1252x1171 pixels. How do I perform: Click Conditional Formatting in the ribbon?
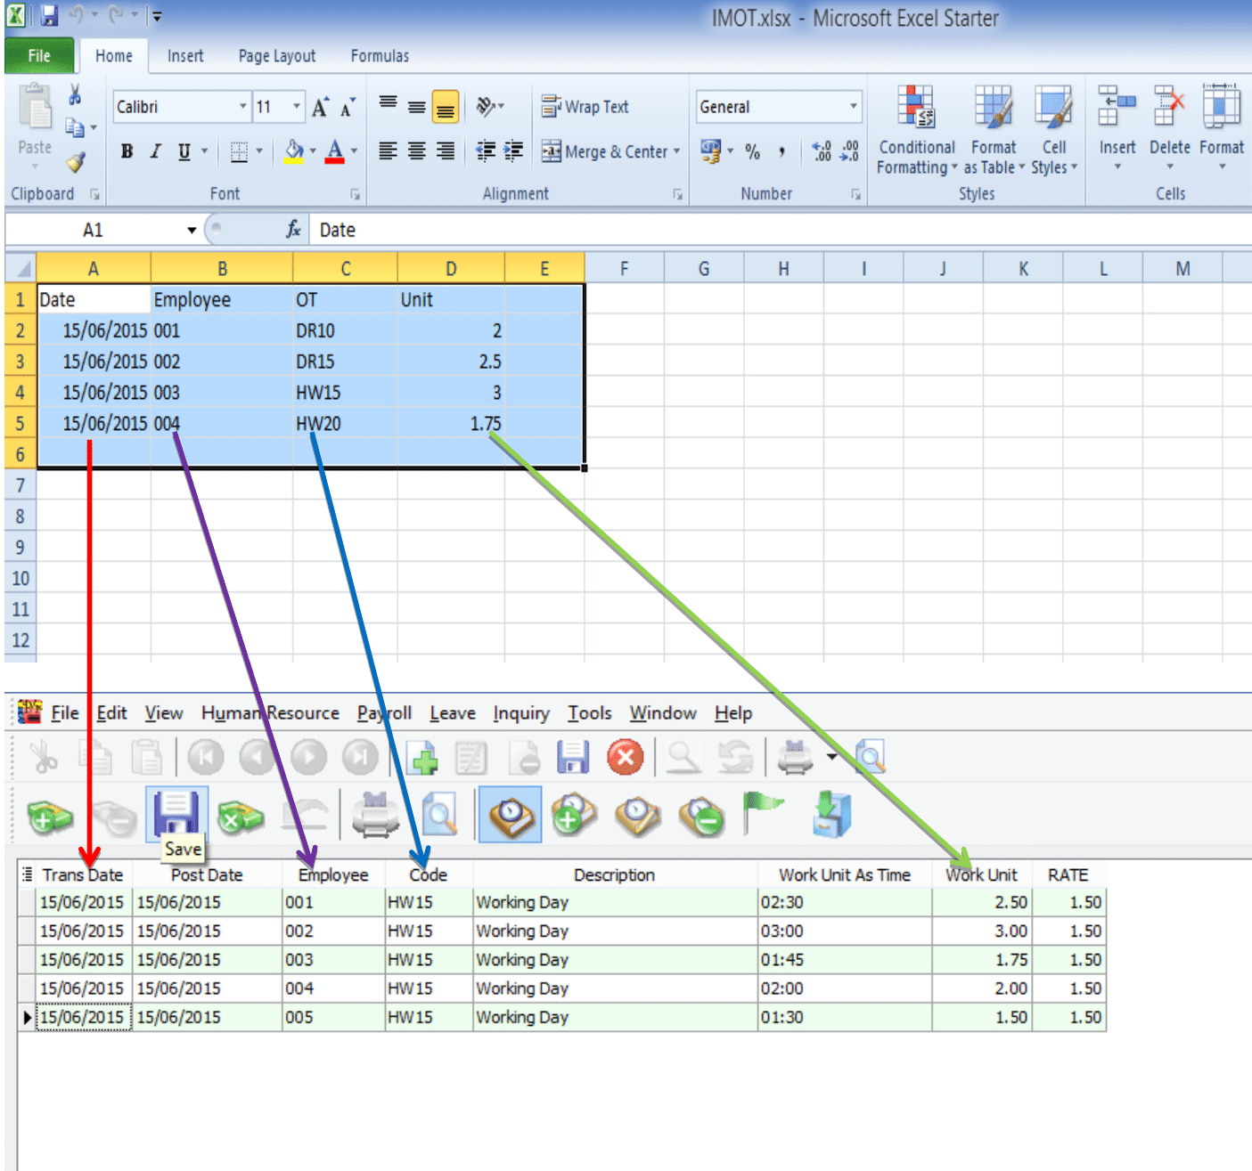coord(916,134)
